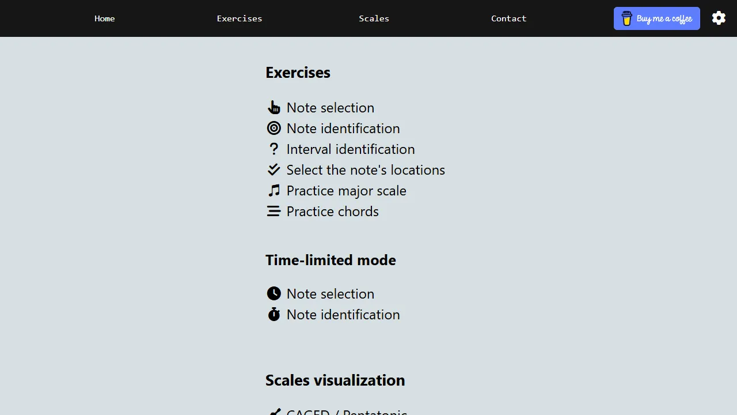Viewport: 737px width, 415px height.
Task: Open Select the note's locations exercise
Action: (366, 169)
